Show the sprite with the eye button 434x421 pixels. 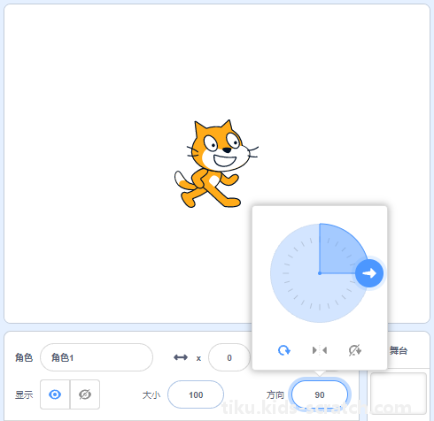point(55,394)
